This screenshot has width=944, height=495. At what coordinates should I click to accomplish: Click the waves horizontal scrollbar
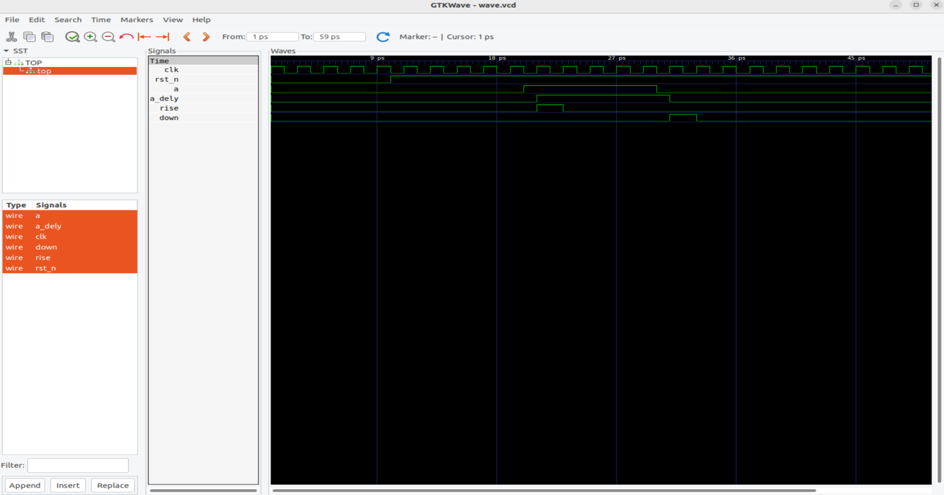click(544, 490)
